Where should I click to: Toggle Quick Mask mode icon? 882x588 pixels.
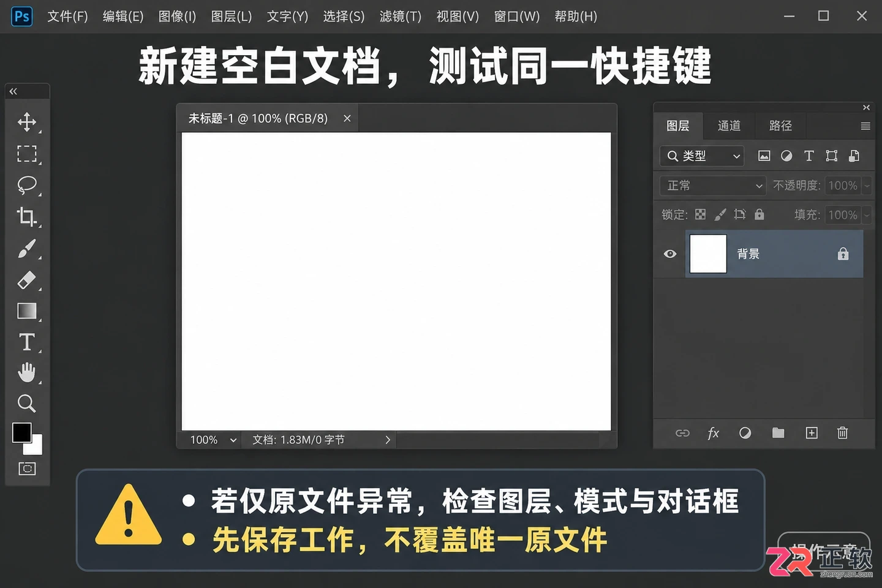[x=27, y=469]
